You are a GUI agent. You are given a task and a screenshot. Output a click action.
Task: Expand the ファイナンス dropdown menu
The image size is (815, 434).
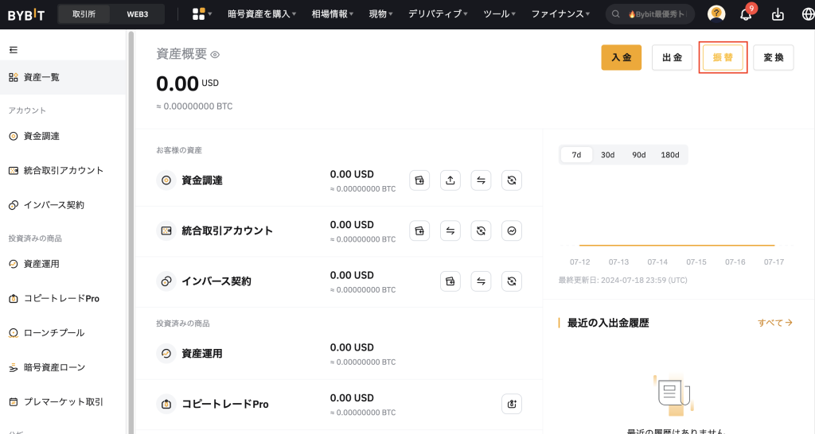(560, 14)
